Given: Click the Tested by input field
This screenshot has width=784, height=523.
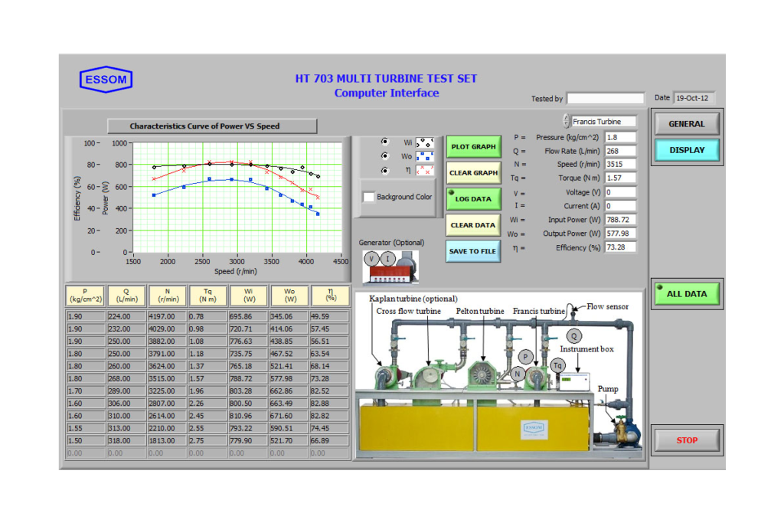Looking at the screenshot, I should tap(605, 98).
